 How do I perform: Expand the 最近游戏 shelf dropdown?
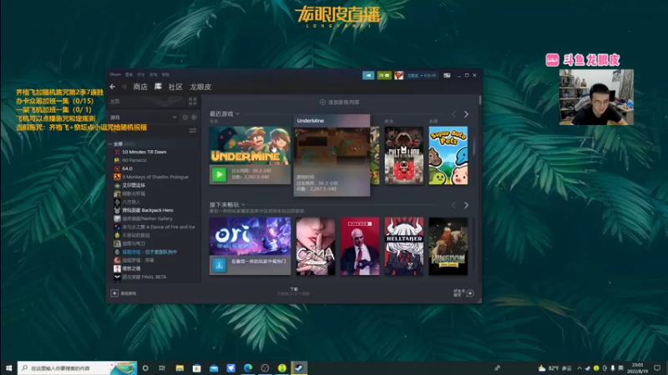[238, 113]
